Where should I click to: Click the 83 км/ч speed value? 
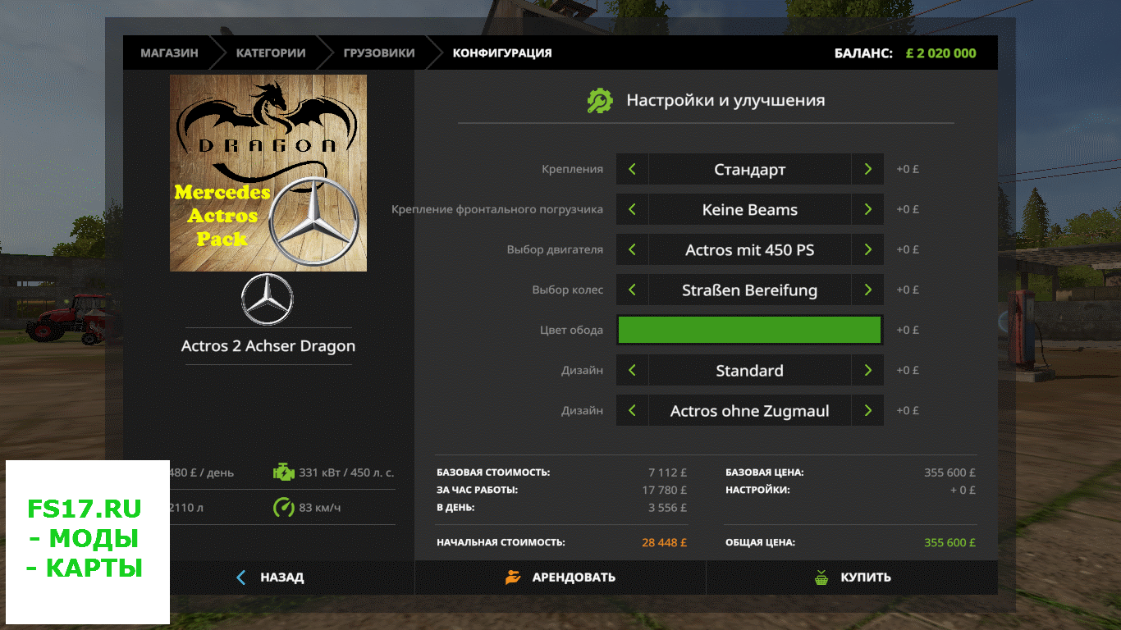(x=320, y=508)
